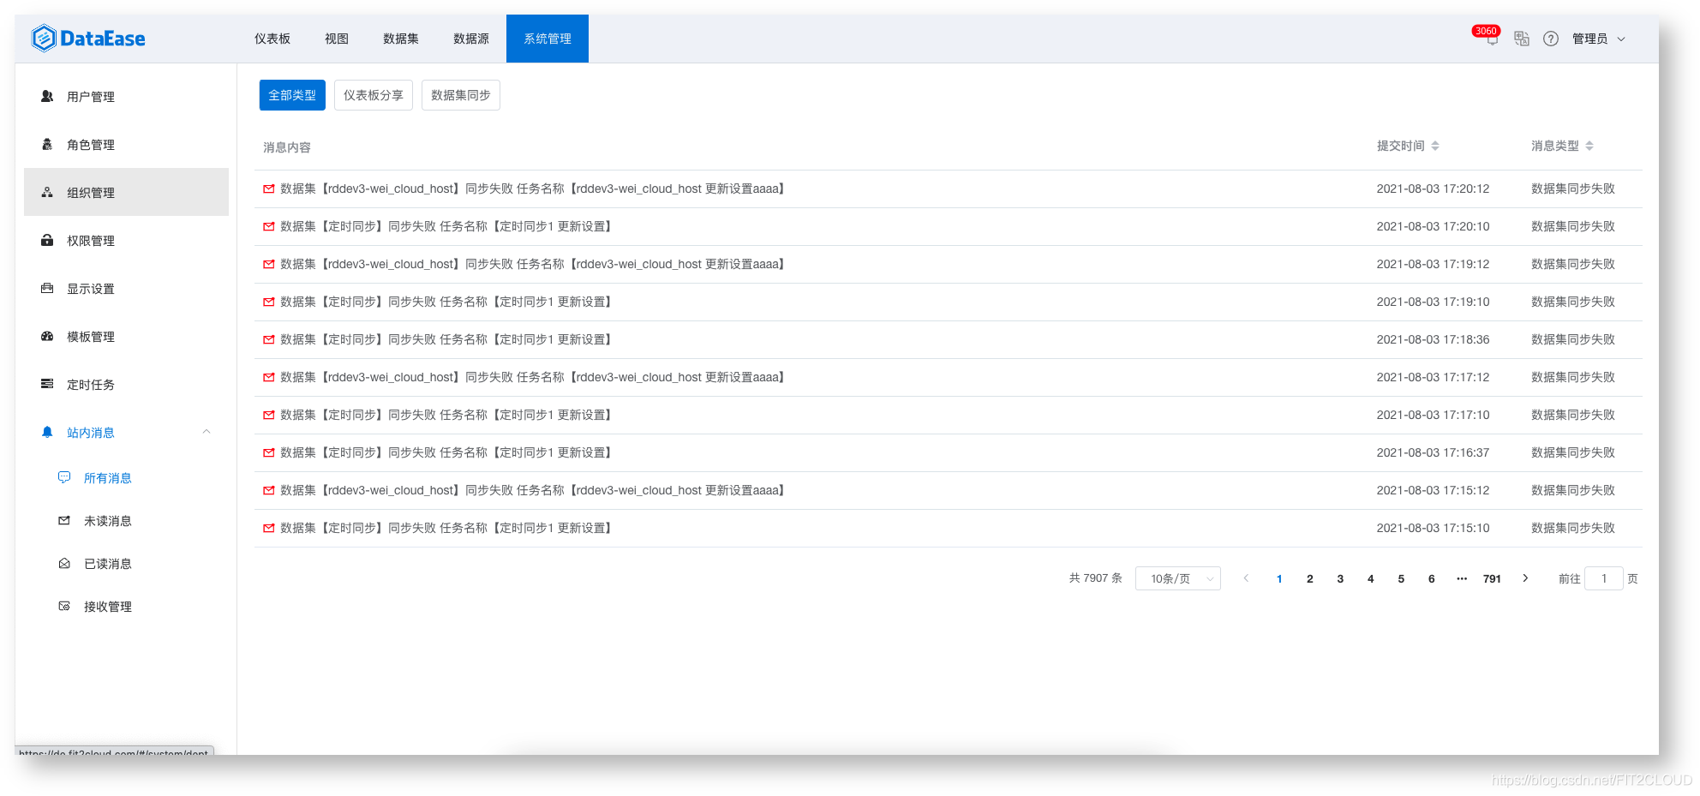Viewport: 1700px width, 796px height.
Task: Open message text submitted at 17:15:12
Action: (x=534, y=490)
